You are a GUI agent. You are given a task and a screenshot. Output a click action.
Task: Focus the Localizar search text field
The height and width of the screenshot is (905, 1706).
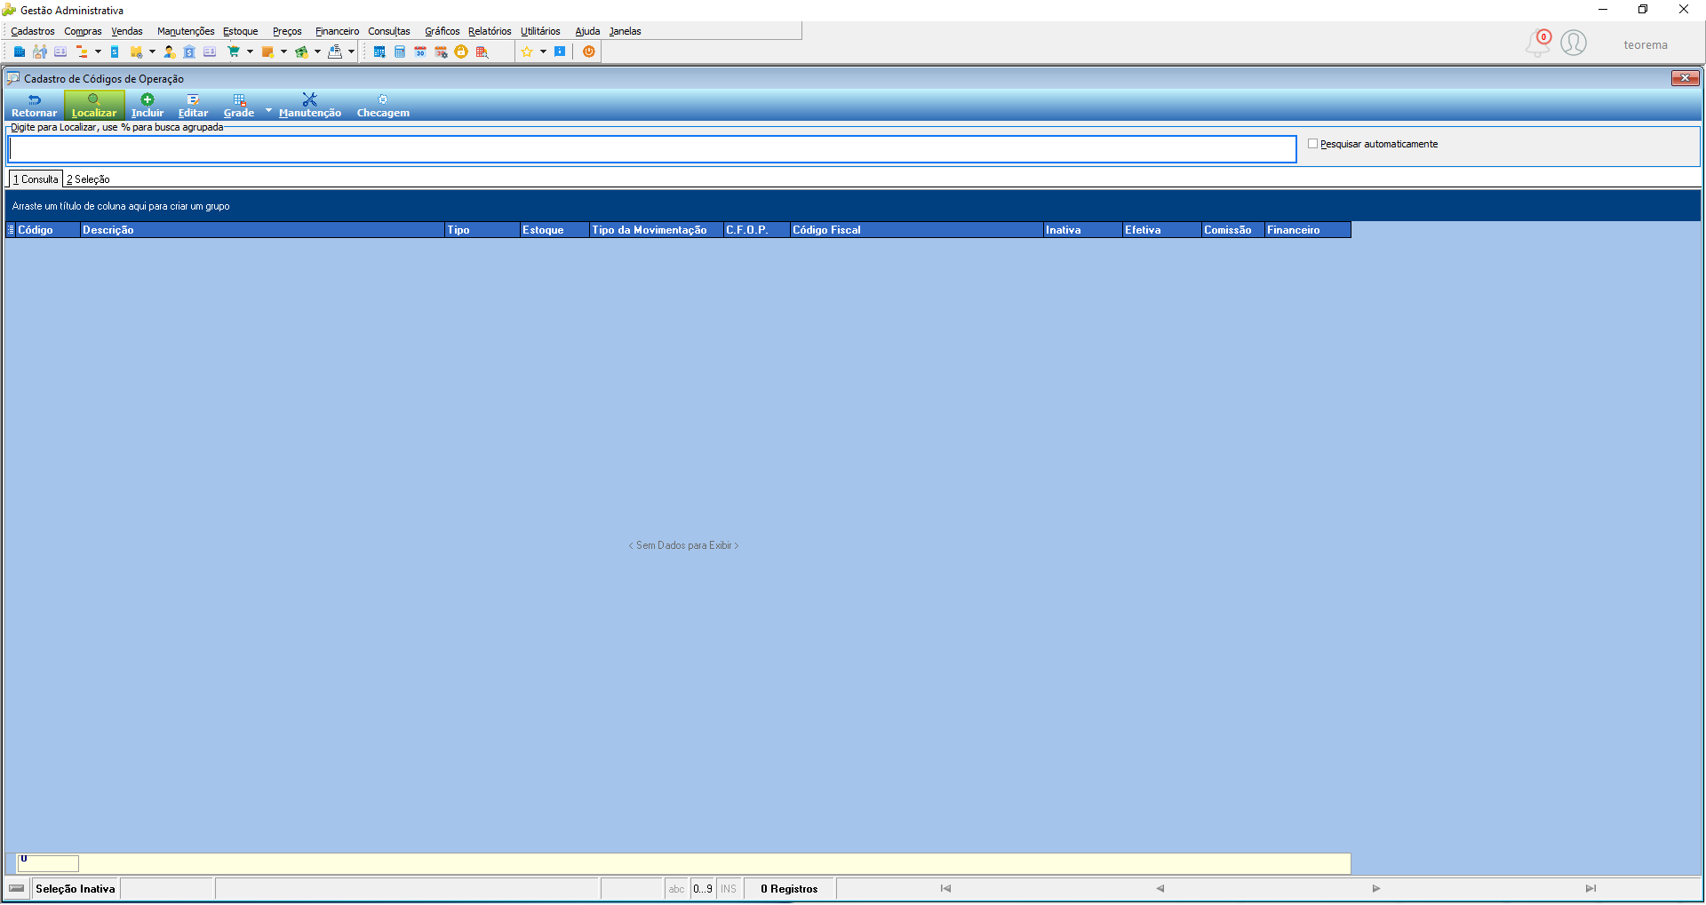[x=652, y=149]
